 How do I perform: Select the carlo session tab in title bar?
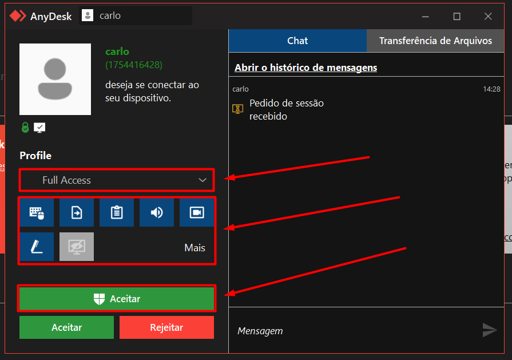[x=136, y=15]
